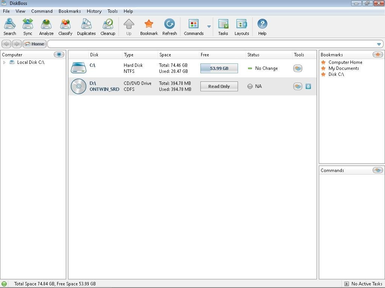Expand the Local Disk C:\ tree node
The width and height of the screenshot is (385, 288).
click(4, 62)
